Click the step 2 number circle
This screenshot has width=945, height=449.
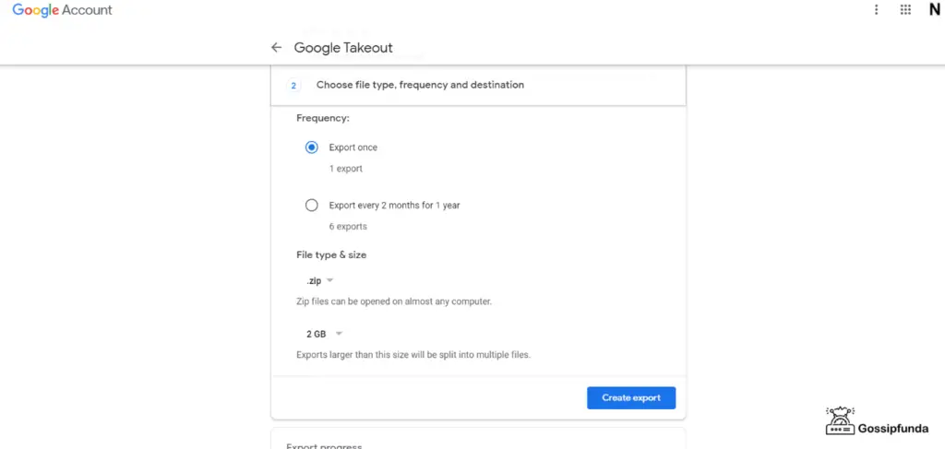[x=293, y=86]
